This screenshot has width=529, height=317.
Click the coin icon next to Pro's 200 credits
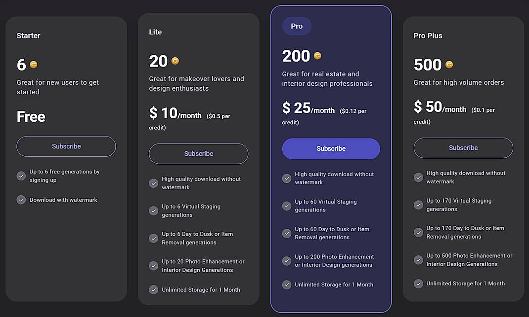[x=316, y=56]
